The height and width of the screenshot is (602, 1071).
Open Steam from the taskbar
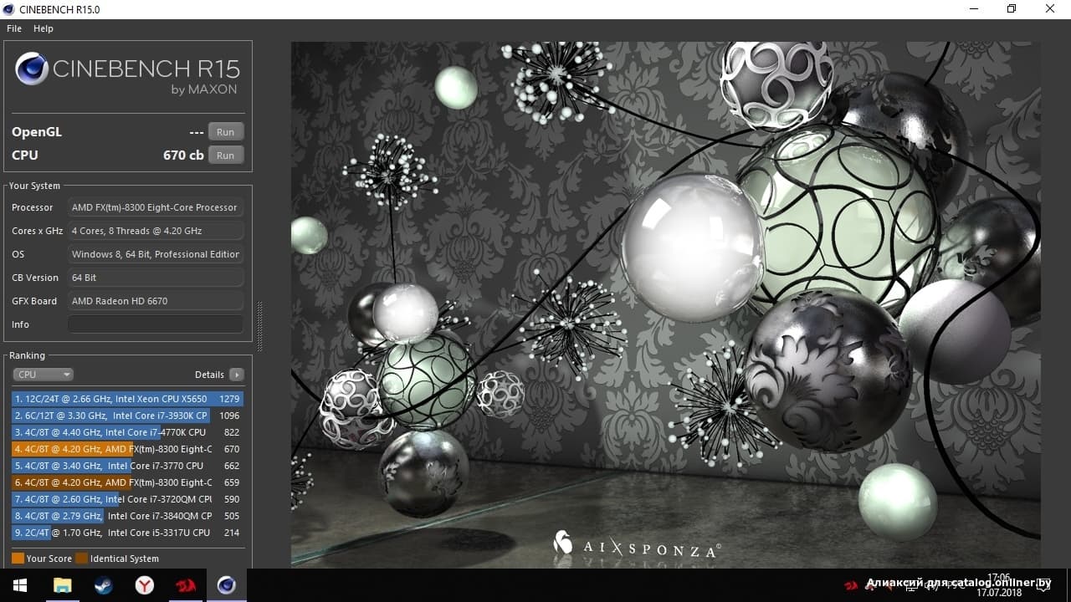pos(103,585)
